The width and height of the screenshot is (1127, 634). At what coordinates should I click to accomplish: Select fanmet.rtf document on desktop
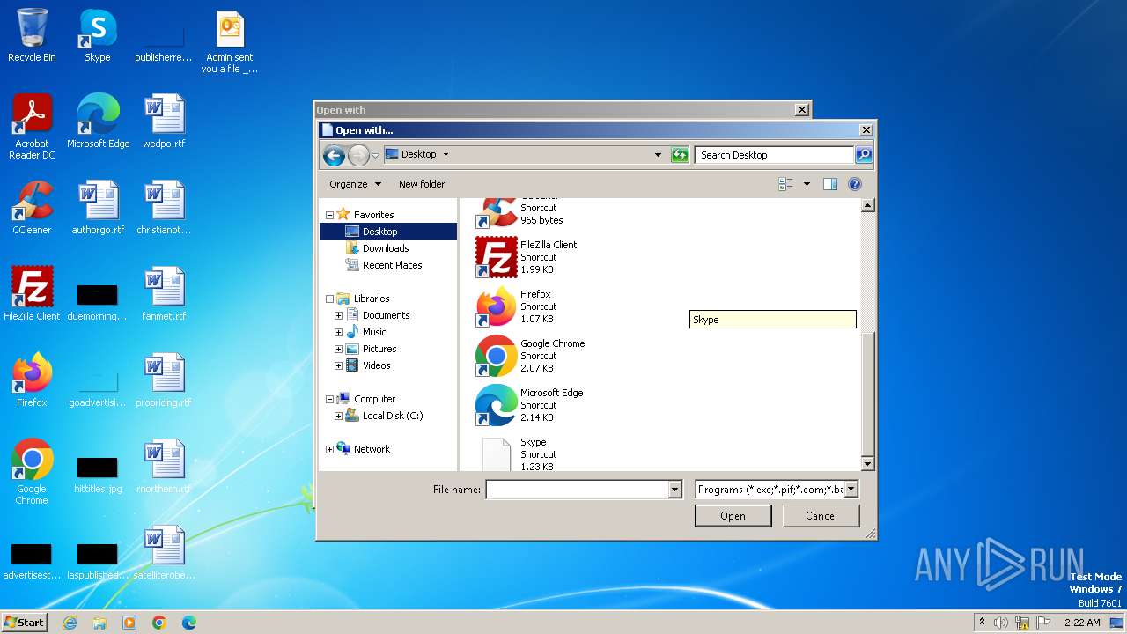pyautogui.click(x=164, y=294)
